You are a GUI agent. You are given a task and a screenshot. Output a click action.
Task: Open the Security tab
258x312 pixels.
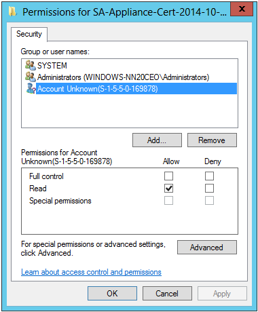coord(29,34)
